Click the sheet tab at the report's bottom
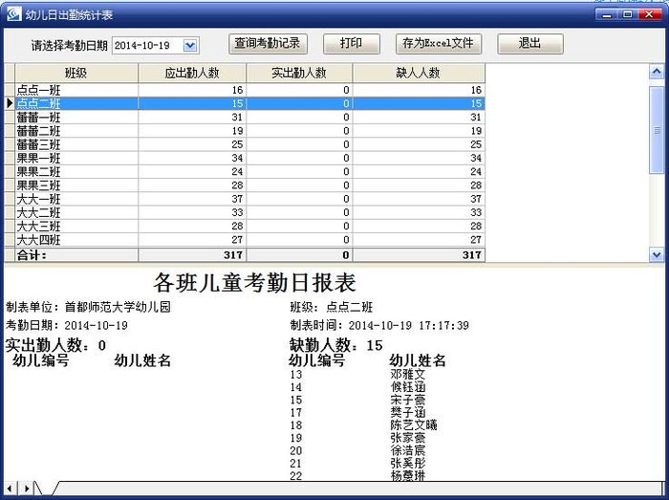Image resolution: width=669 pixels, height=500 pixels. 46,488
